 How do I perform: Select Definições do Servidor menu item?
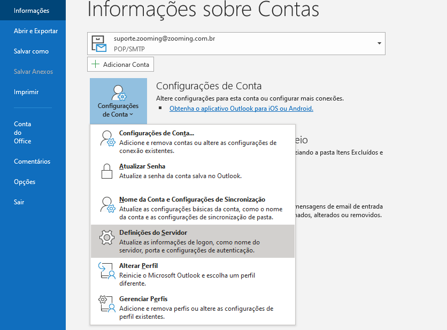tap(192, 241)
